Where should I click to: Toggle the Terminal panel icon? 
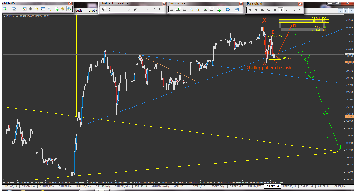43,9
